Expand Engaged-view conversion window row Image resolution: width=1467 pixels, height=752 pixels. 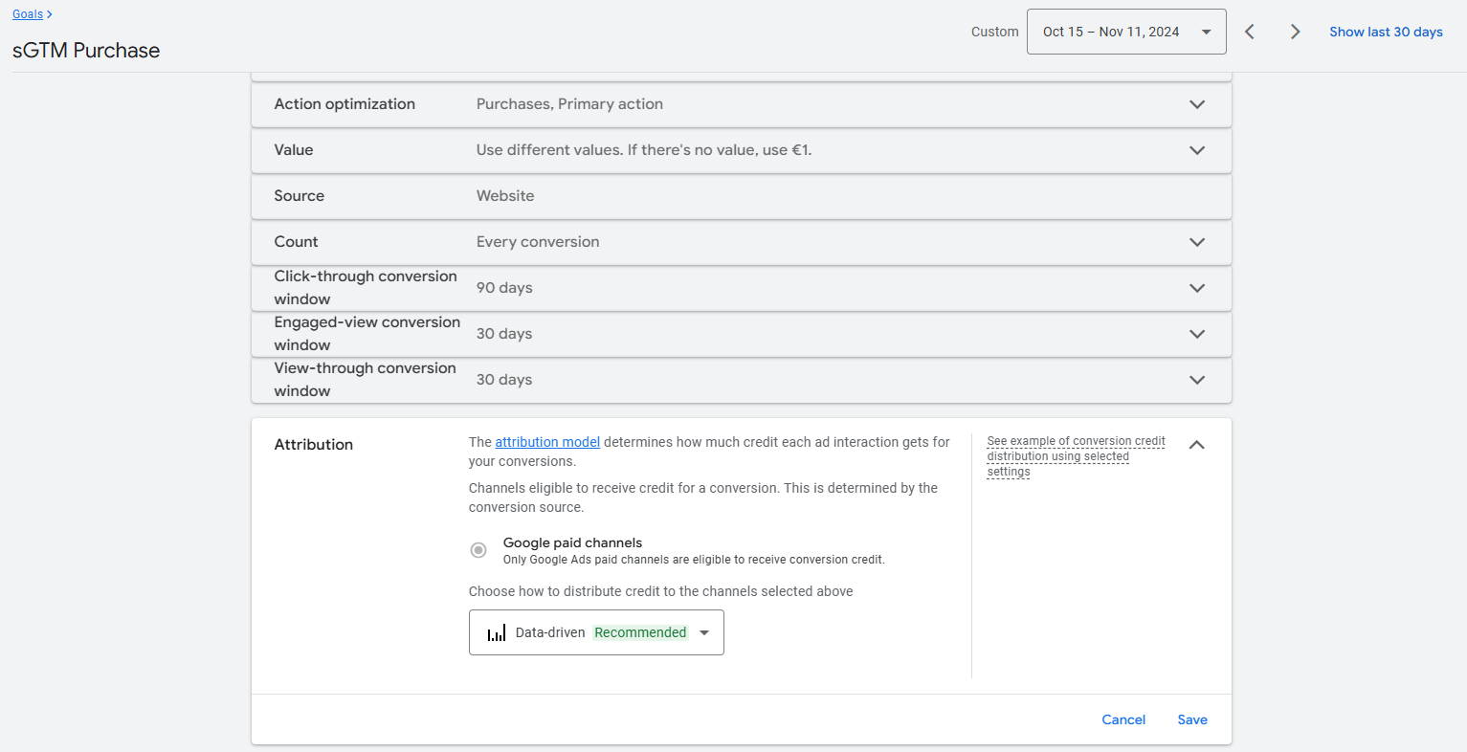1196,334
